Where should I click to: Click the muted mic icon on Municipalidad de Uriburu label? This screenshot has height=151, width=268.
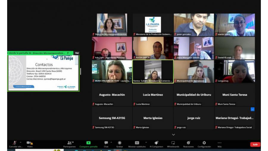coord(175,104)
